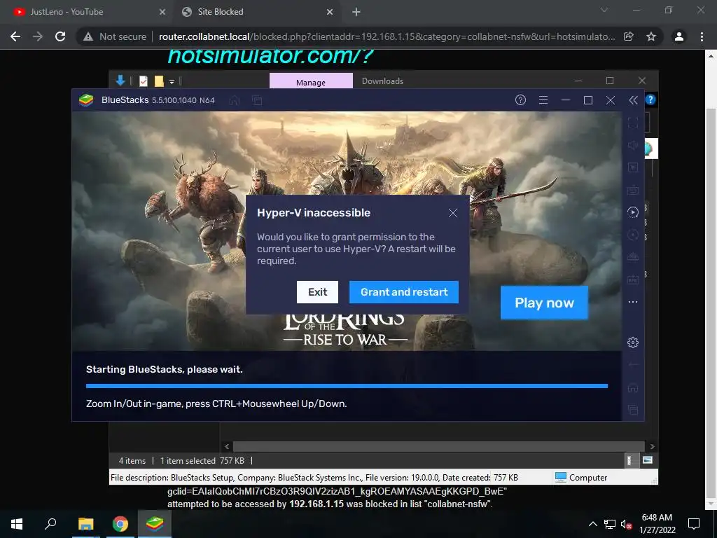This screenshot has height=538, width=717.
Task: Click the BlueStacks loading progress bar
Action: (x=347, y=386)
